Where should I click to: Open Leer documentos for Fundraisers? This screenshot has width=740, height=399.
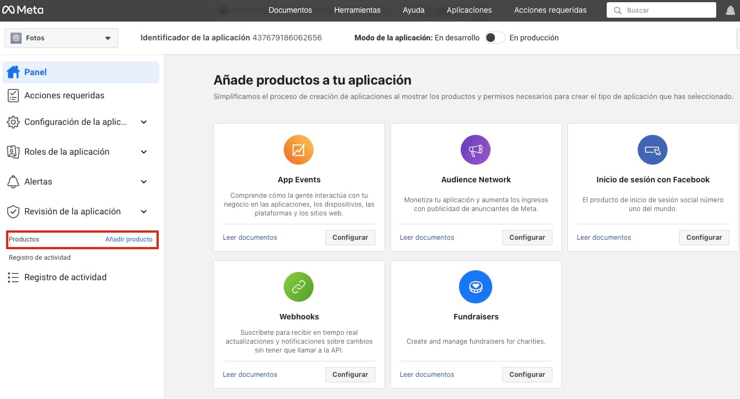(427, 375)
